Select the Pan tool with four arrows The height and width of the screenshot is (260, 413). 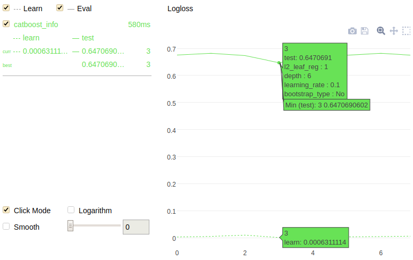click(394, 31)
